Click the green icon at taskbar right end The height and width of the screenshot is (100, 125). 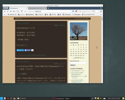pyautogui.click(x=123, y=98)
